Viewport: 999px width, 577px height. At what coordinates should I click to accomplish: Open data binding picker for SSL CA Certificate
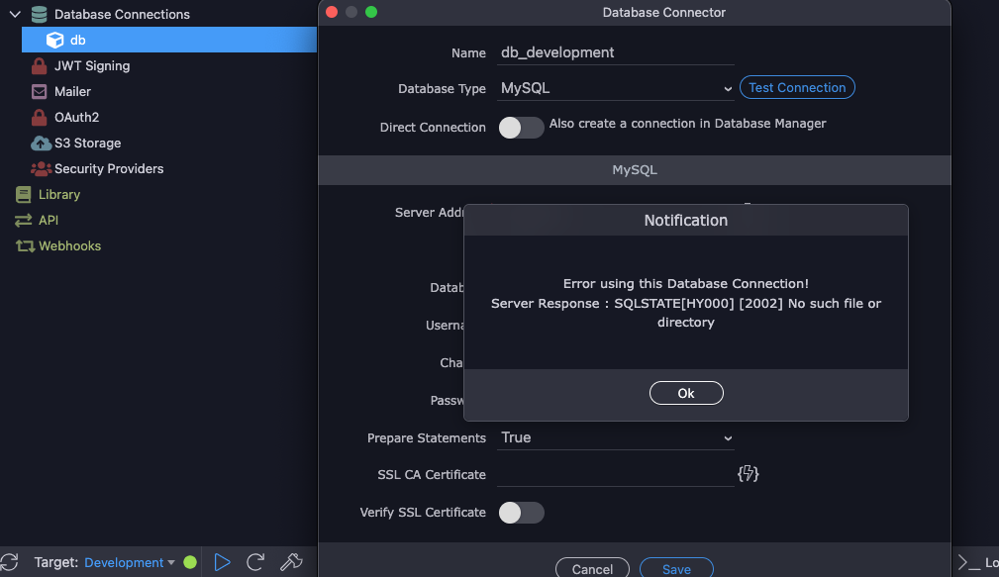[749, 474]
